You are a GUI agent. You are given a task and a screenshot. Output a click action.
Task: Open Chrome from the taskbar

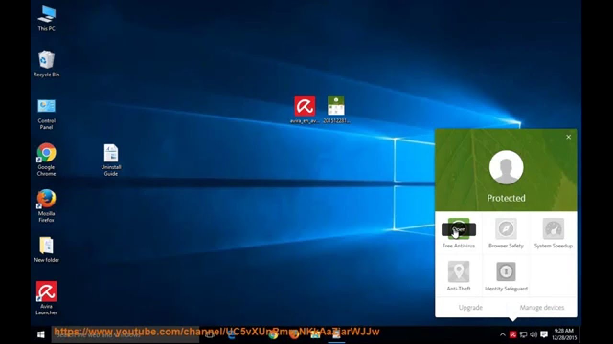(x=273, y=335)
